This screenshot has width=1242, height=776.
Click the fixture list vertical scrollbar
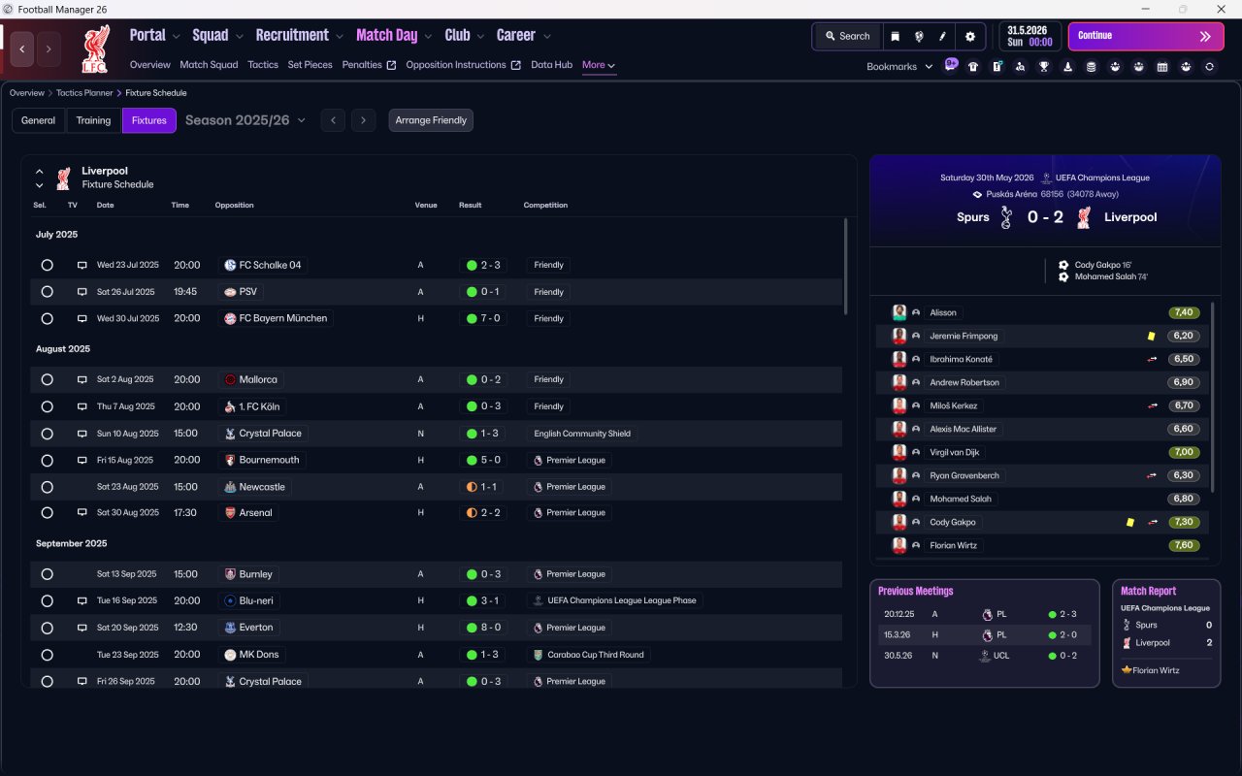click(845, 265)
